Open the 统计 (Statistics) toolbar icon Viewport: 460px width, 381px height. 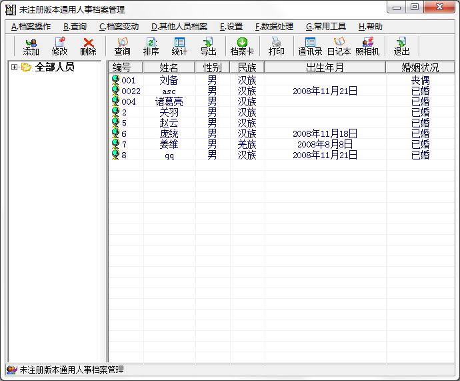179,42
